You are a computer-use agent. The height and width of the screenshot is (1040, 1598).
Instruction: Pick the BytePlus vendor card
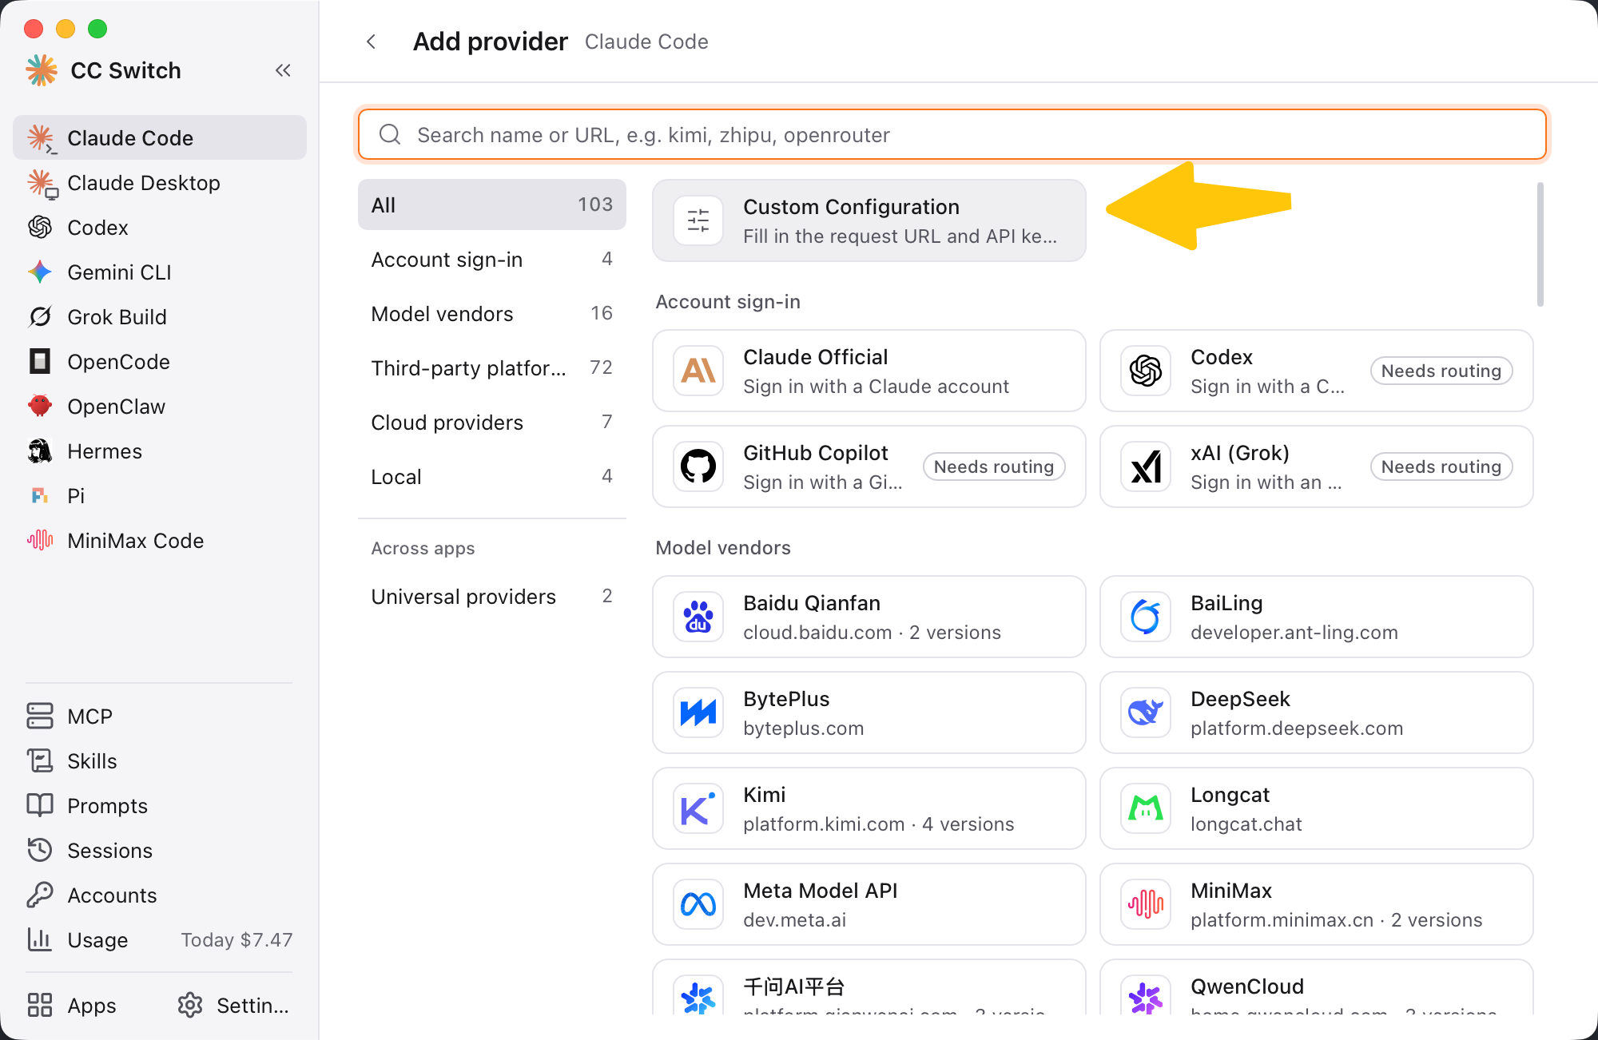point(869,713)
